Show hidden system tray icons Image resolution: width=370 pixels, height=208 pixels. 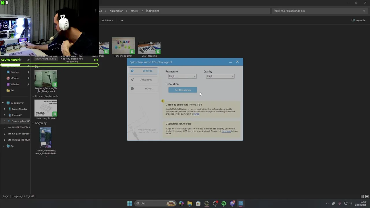click(x=327, y=203)
